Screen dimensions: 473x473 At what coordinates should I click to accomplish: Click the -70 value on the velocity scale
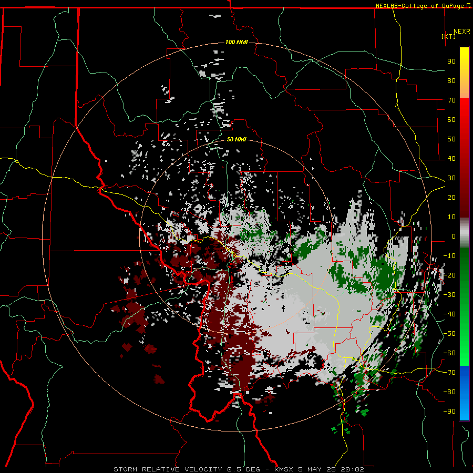click(449, 373)
